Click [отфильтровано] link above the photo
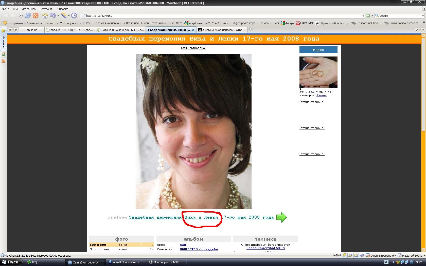Viewport: 426px width, 266px height. pos(193,48)
